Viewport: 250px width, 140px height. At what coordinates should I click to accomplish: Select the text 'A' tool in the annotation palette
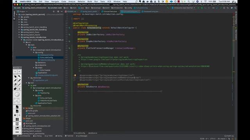coord(19,89)
